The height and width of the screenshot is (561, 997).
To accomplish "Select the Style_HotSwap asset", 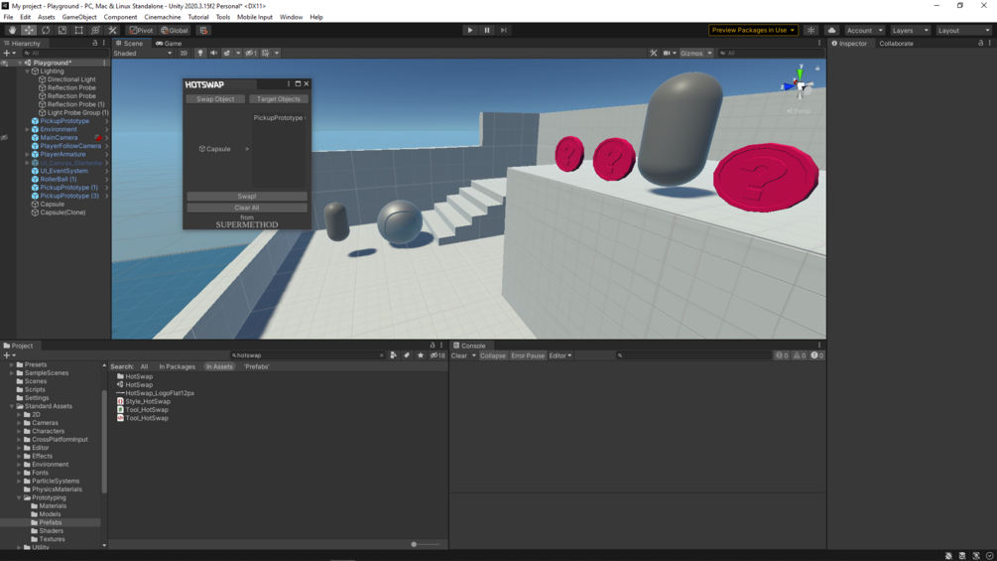I will tap(148, 401).
